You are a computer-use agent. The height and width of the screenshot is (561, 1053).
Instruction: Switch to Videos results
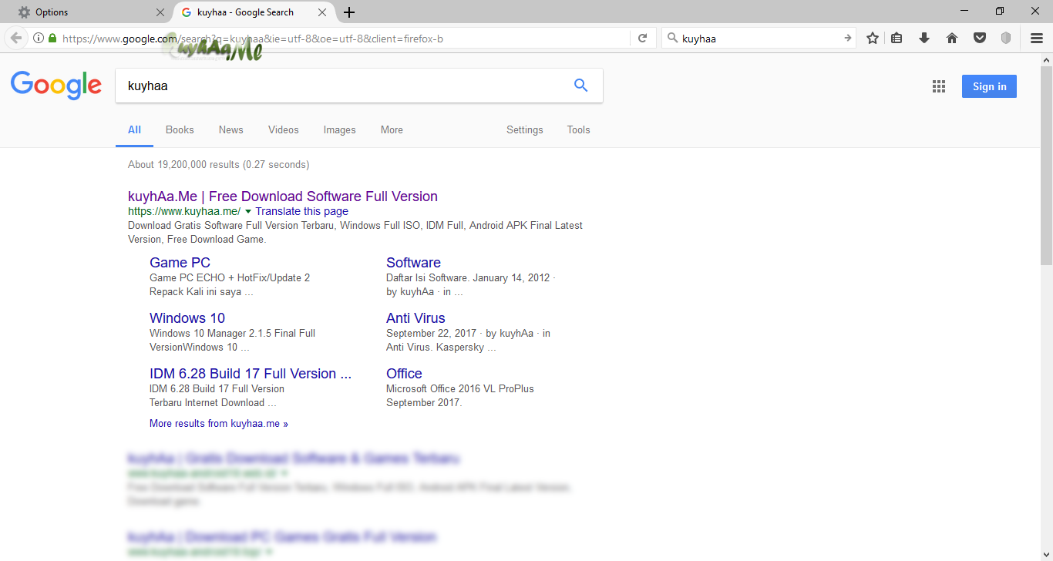pyautogui.click(x=284, y=129)
